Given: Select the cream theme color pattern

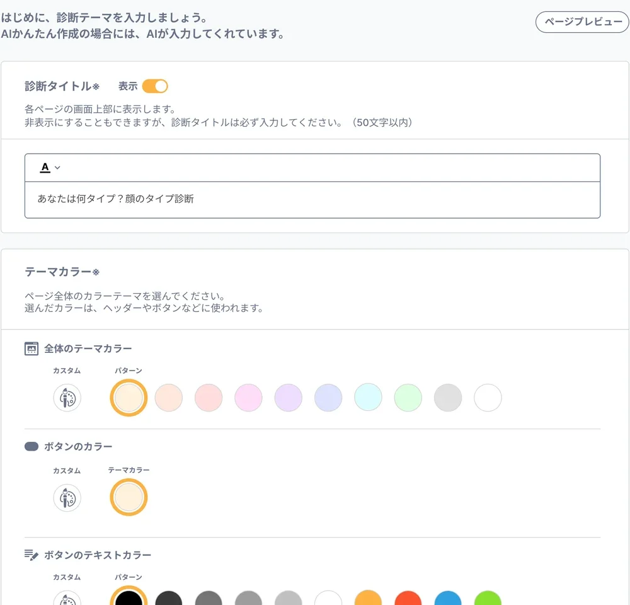Looking at the screenshot, I should [x=129, y=398].
